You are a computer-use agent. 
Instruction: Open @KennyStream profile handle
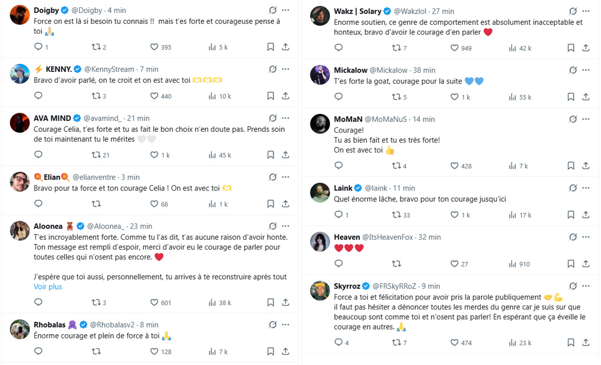point(109,69)
